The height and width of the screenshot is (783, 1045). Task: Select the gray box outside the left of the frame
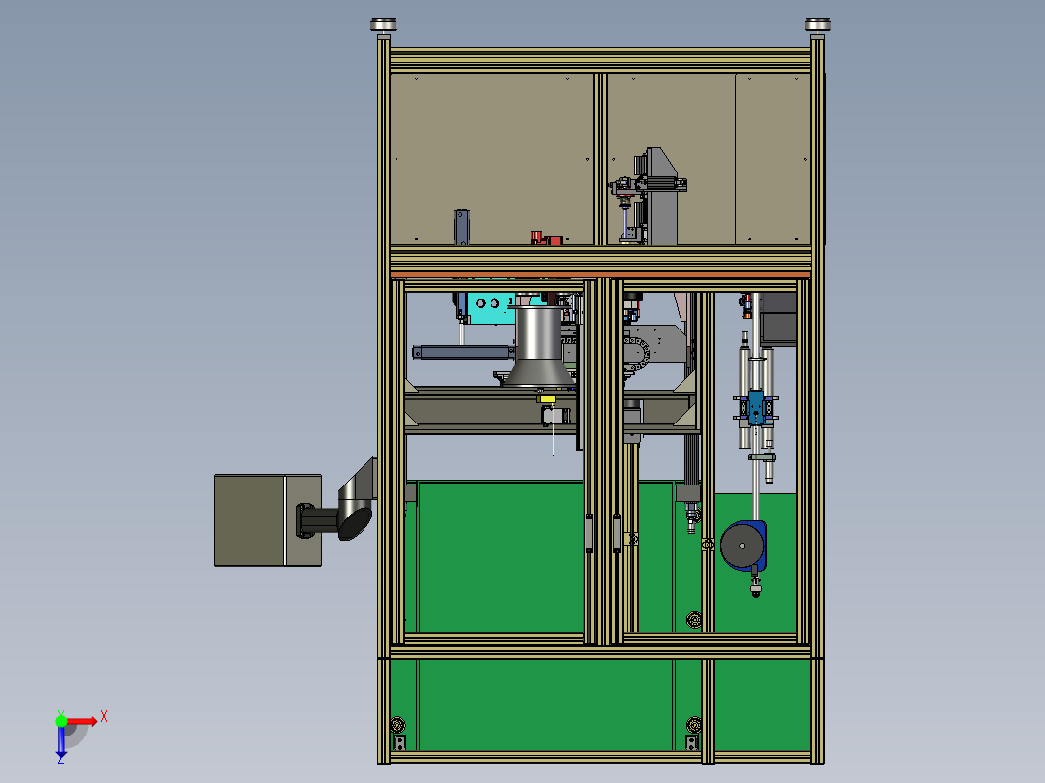click(268, 520)
